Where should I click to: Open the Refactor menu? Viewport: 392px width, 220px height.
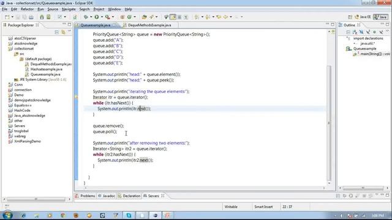click(27, 9)
